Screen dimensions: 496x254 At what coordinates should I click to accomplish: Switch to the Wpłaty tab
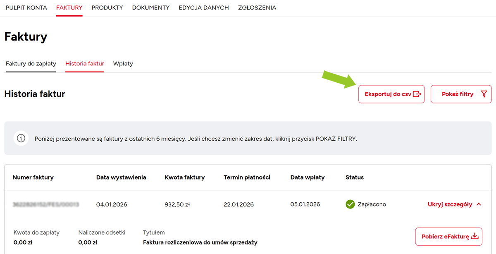point(123,64)
